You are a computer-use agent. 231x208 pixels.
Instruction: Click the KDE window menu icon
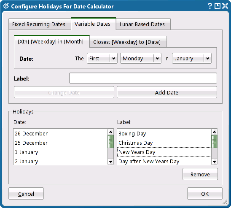pos(6,6)
